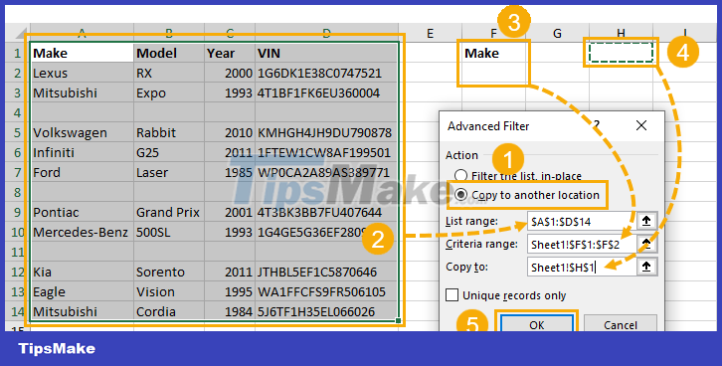Viewport: 722px width, 366px height.
Task: Select the Infiniti cell
Action: point(82,152)
